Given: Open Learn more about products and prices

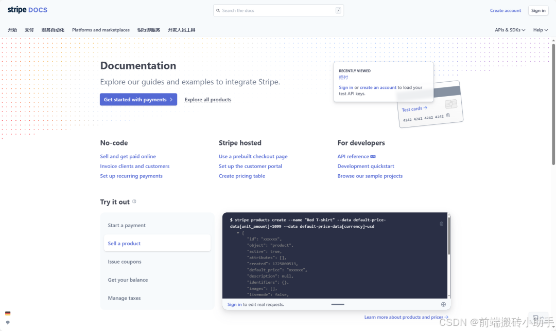Looking at the screenshot, I should (406, 317).
